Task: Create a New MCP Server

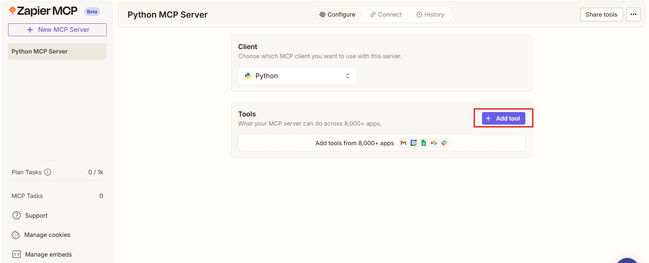Action: [57, 30]
